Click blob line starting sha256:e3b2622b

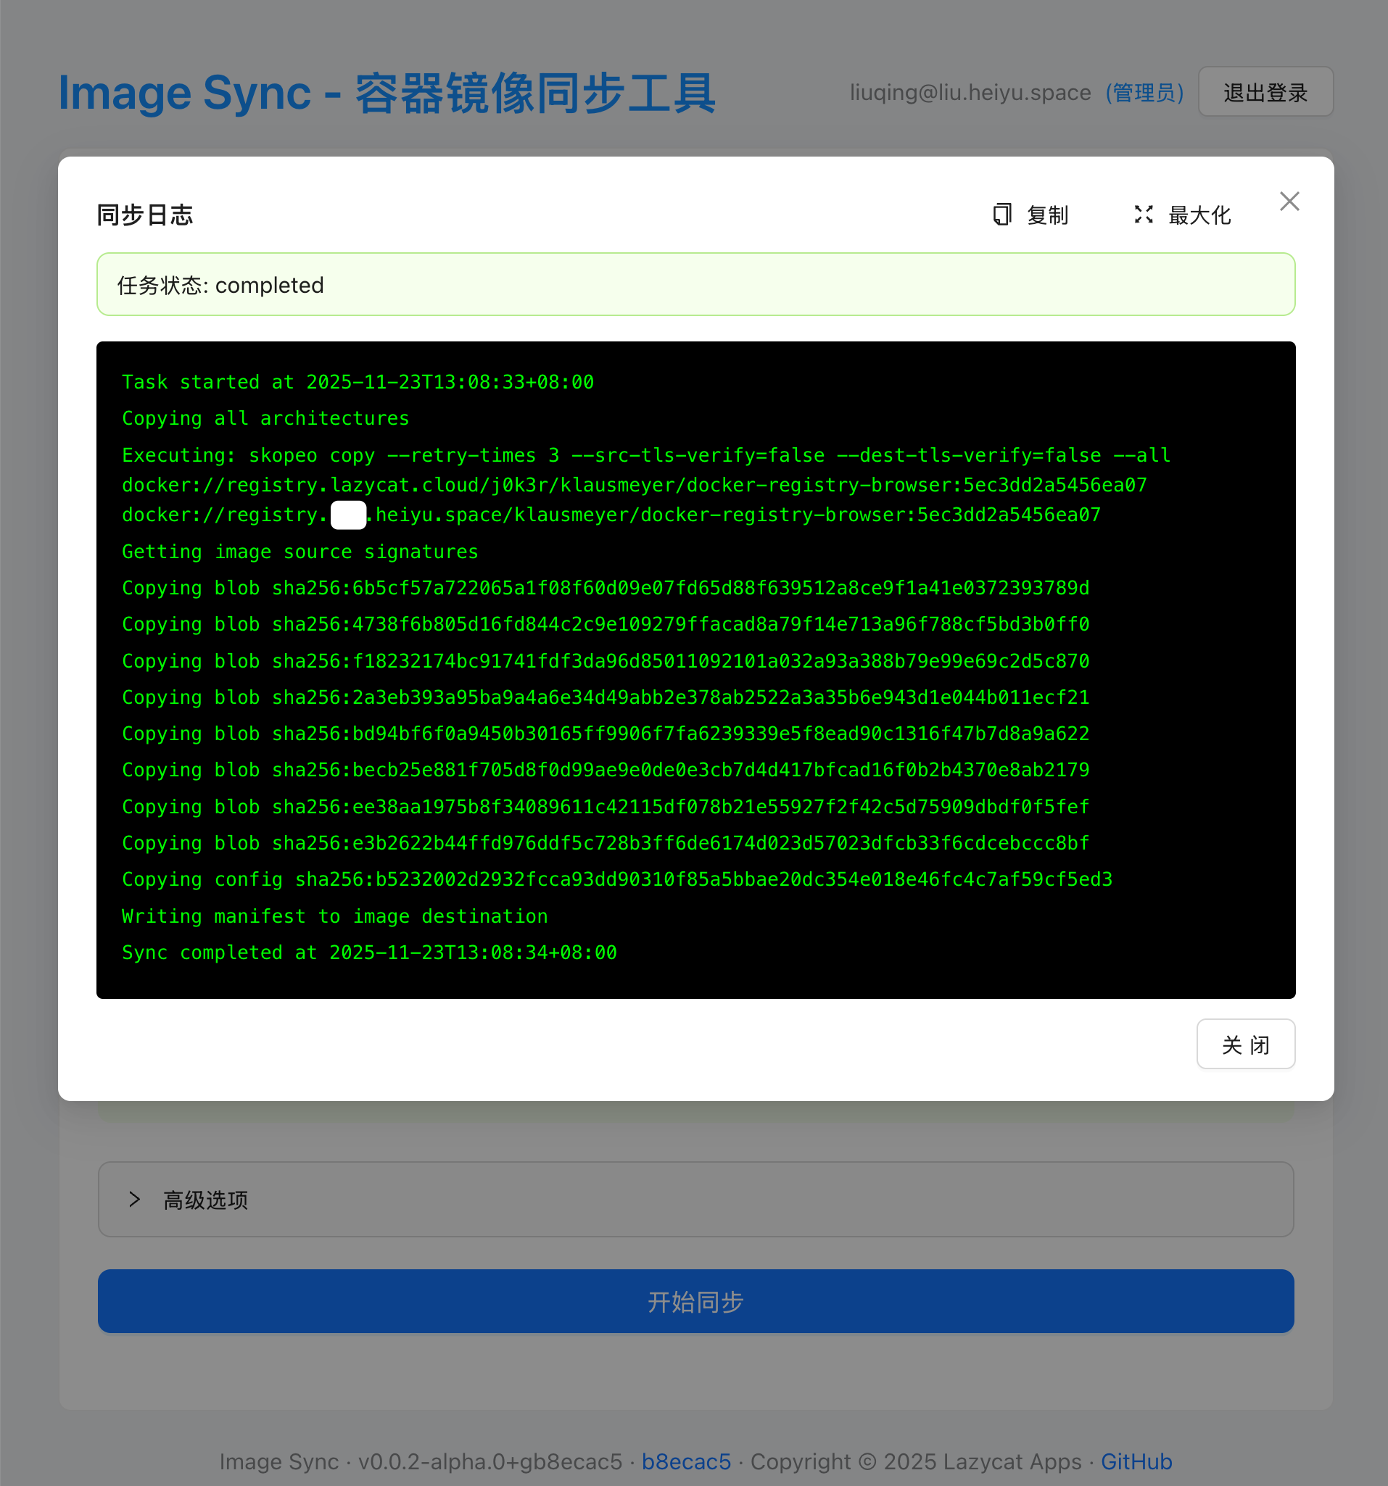606,843
